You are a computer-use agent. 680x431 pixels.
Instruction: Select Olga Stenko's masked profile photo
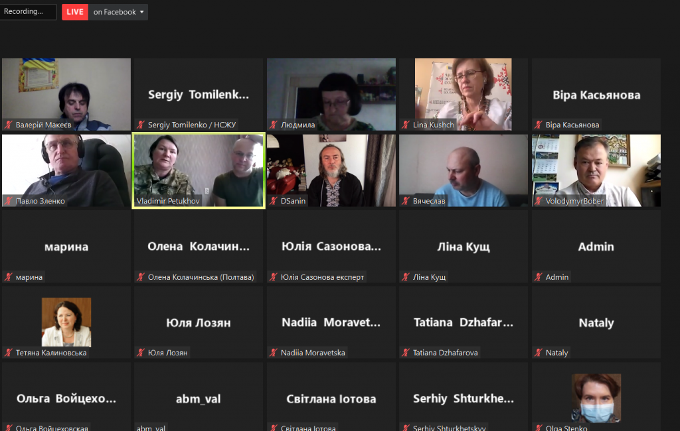click(596, 398)
